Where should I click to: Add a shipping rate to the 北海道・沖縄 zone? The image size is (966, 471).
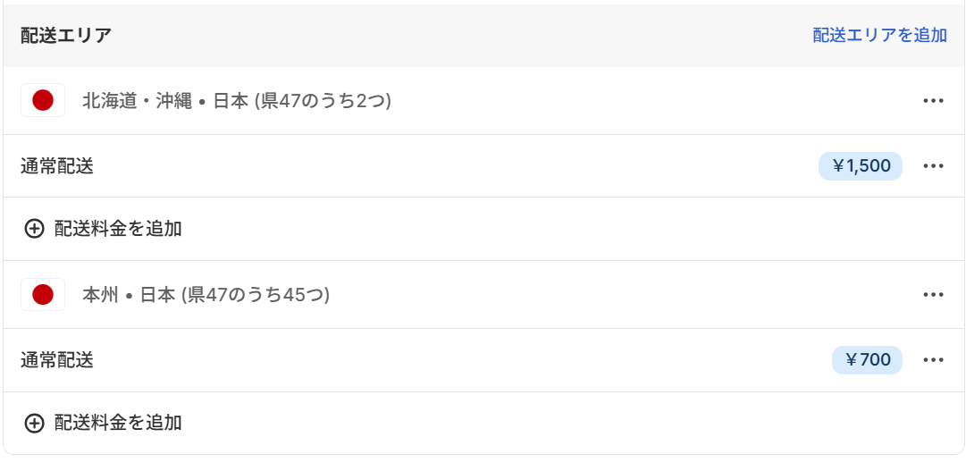click(118, 229)
